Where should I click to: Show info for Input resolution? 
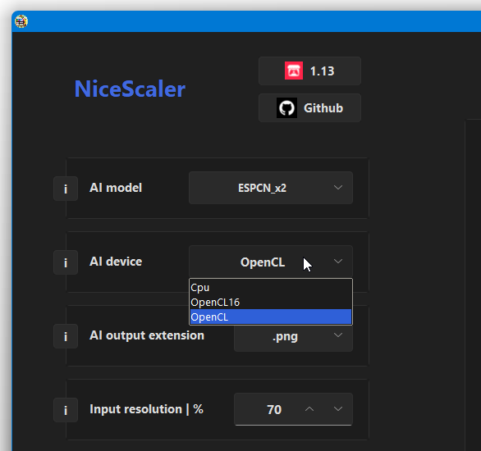point(66,410)
